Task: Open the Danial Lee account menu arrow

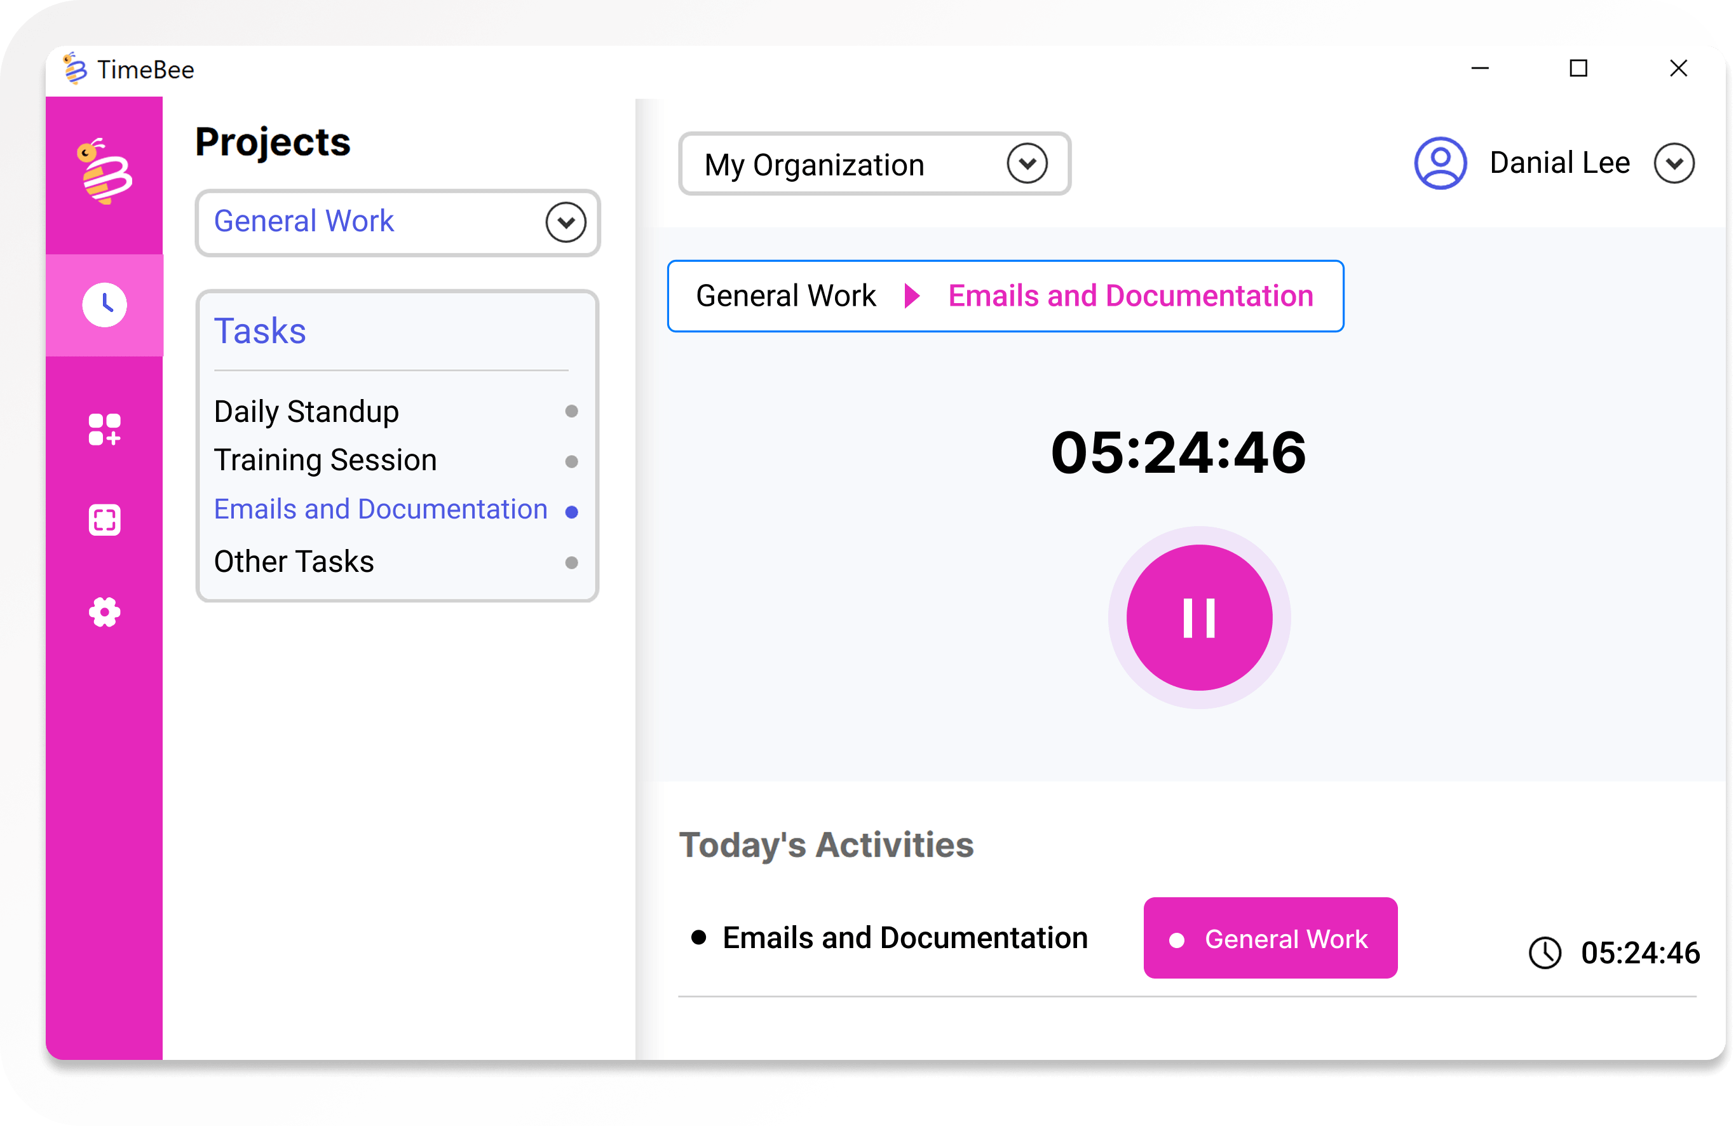Action: click(1674, 163)
